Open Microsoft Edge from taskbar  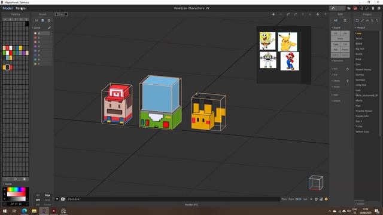point(24,211)
